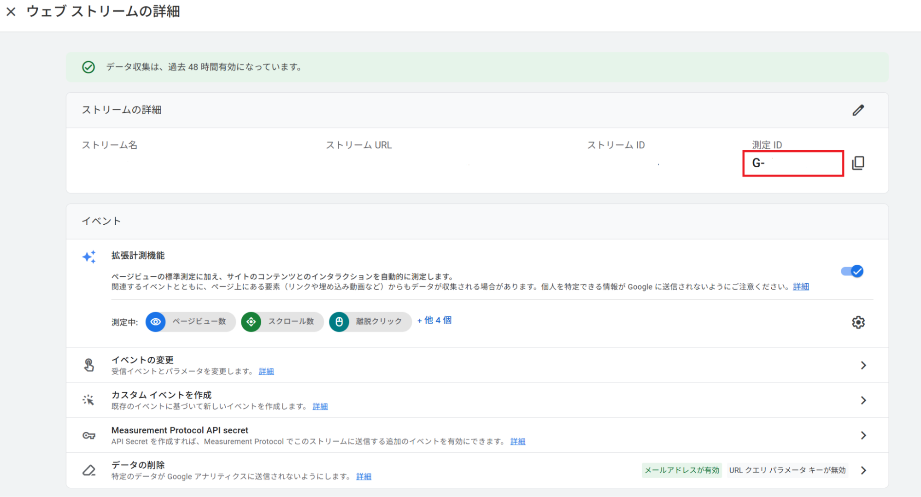This screenshot has height=497, width=921.
Task: Click the ストリーム URL label
Action: click(359, 145)
